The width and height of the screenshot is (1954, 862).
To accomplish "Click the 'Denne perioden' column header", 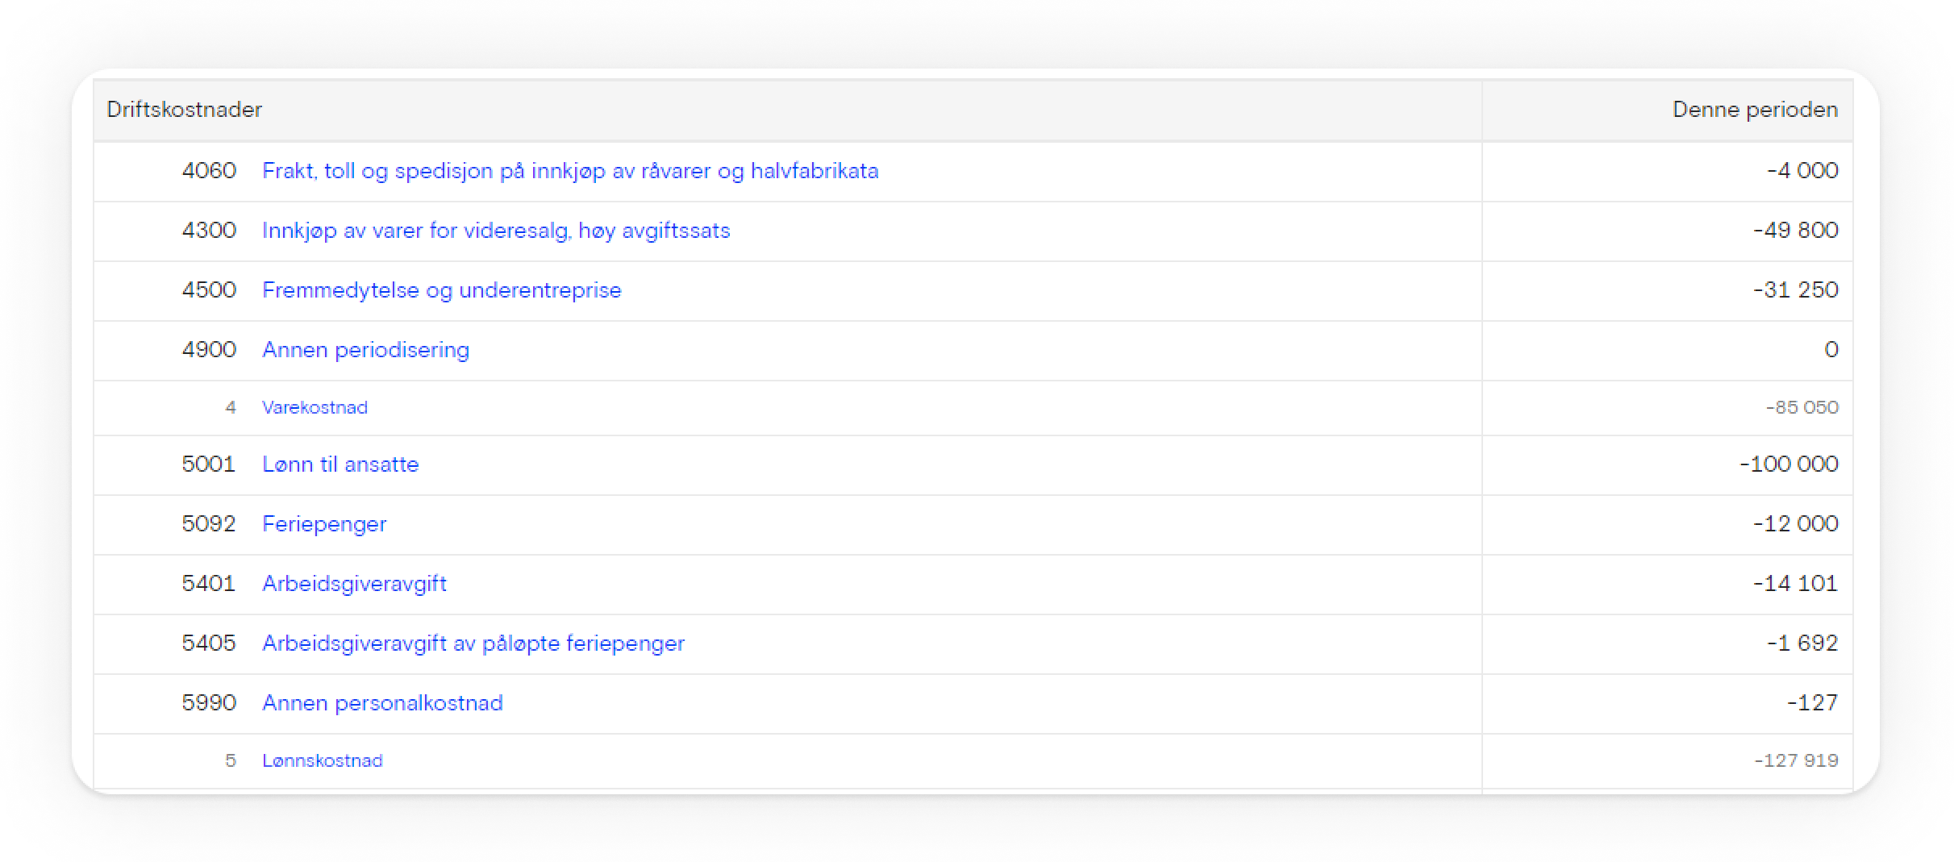I will pyautogui.click(x=1756, y=110).
